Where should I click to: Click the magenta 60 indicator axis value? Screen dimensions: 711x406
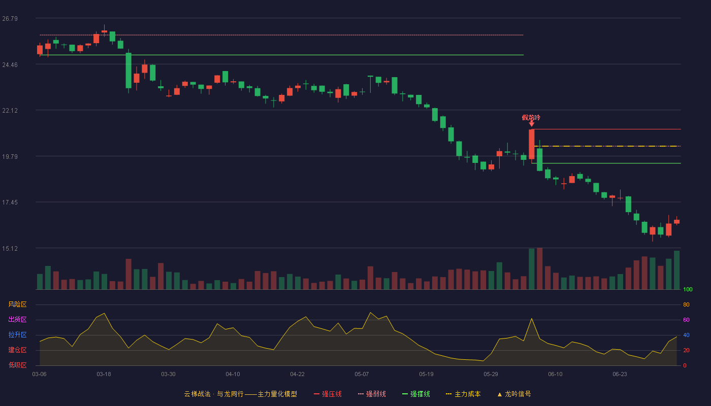pyautogui.click(x=686, y=320)
